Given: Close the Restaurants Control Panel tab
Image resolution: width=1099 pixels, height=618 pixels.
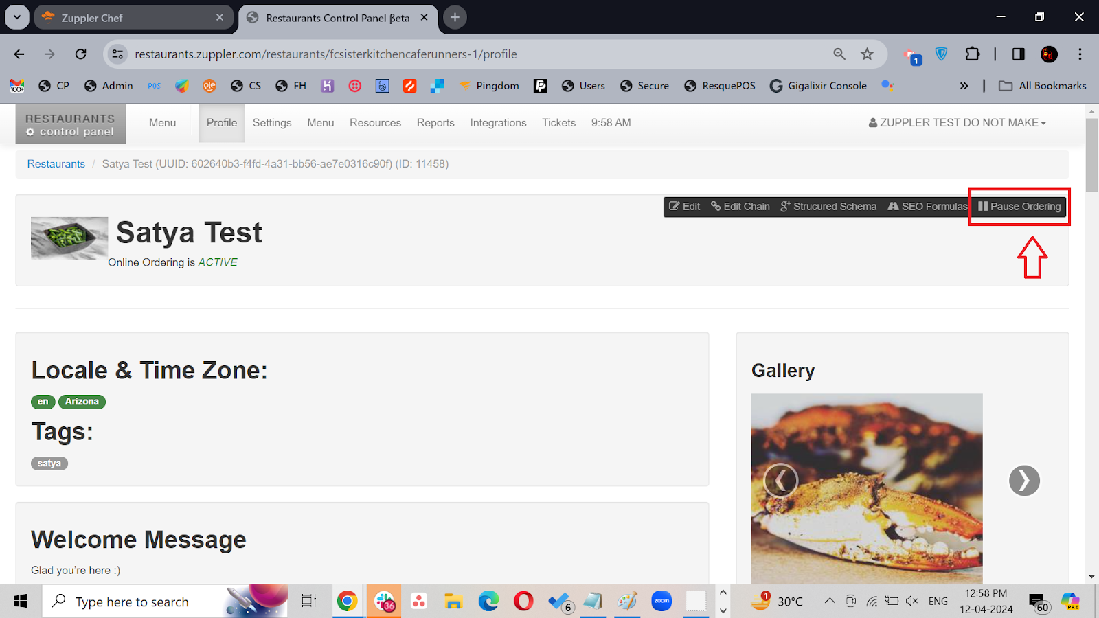Looking at the screenshot, I should point(424,18).
